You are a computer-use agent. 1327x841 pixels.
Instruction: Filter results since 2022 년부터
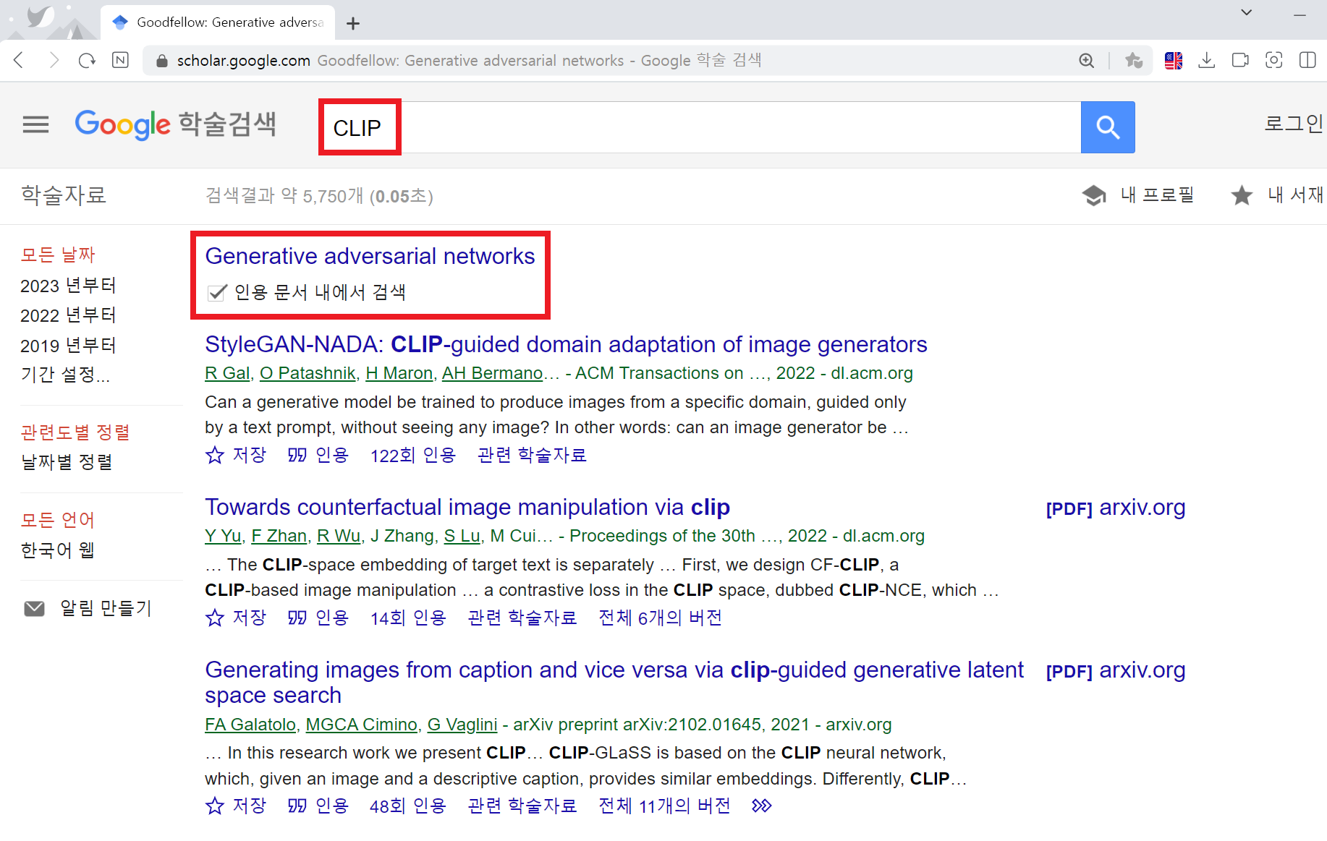point(68,315)
